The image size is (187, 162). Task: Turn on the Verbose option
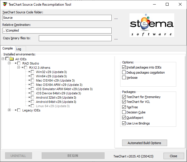point(124,77)
